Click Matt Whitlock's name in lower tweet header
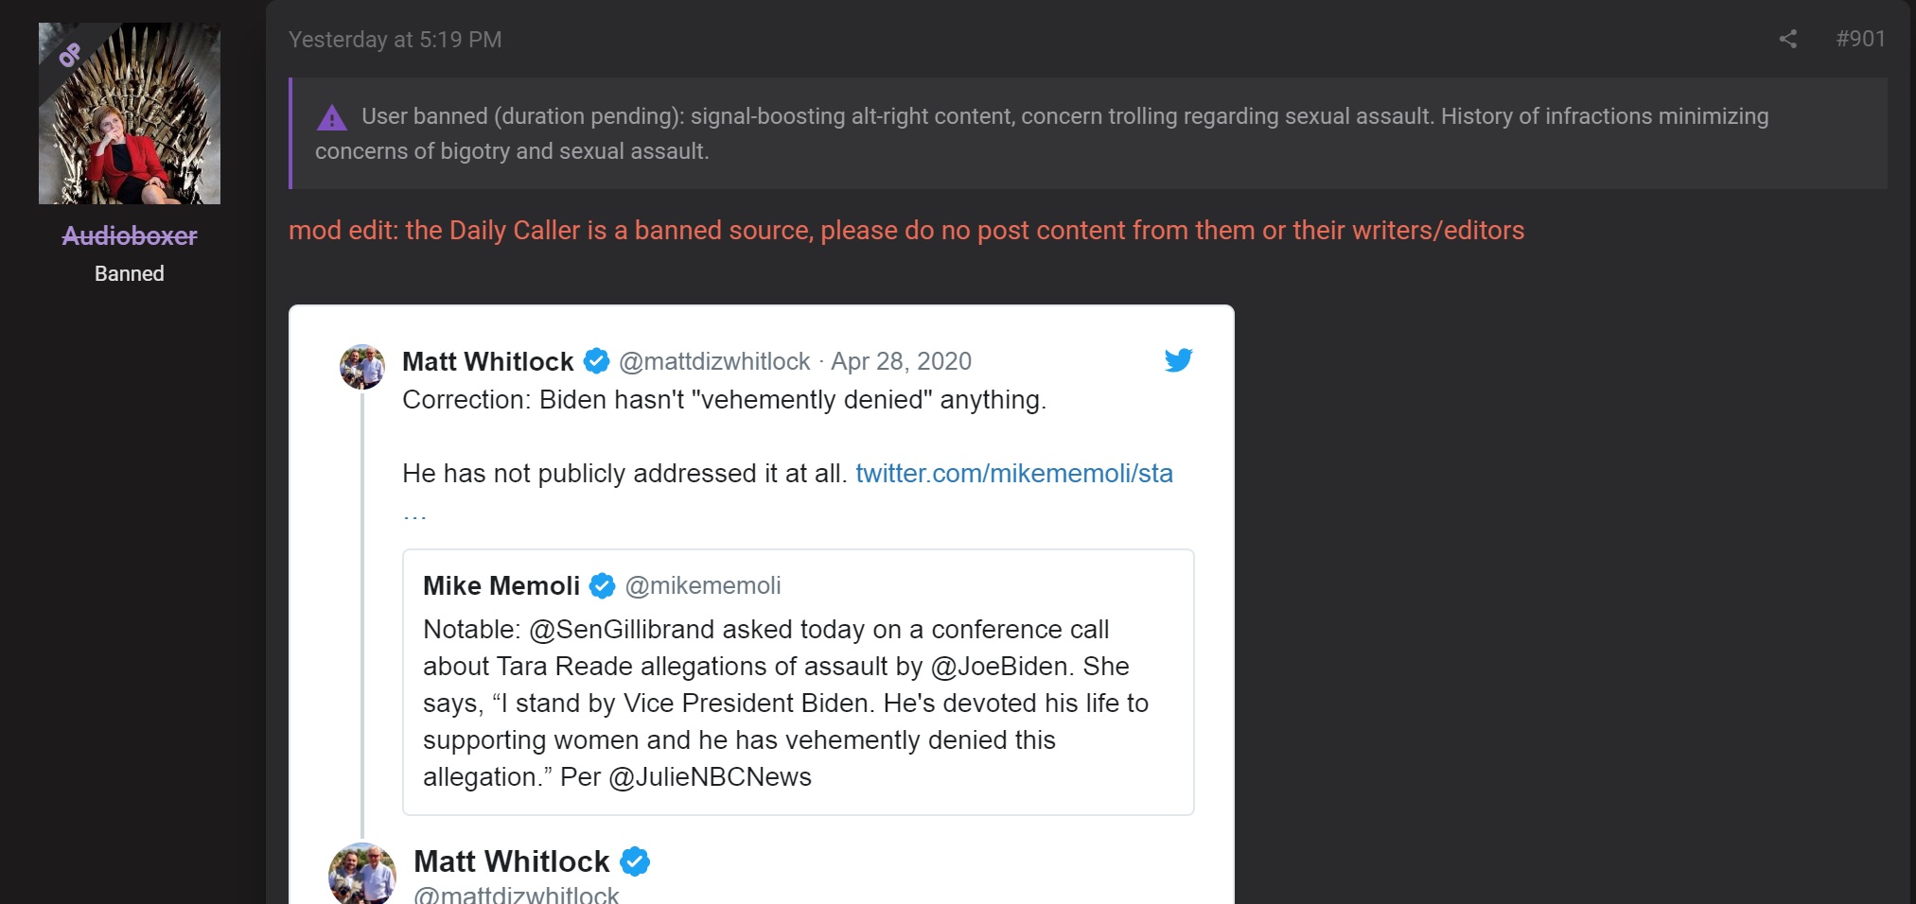1916x904 pixels. (x=512, y=861)
